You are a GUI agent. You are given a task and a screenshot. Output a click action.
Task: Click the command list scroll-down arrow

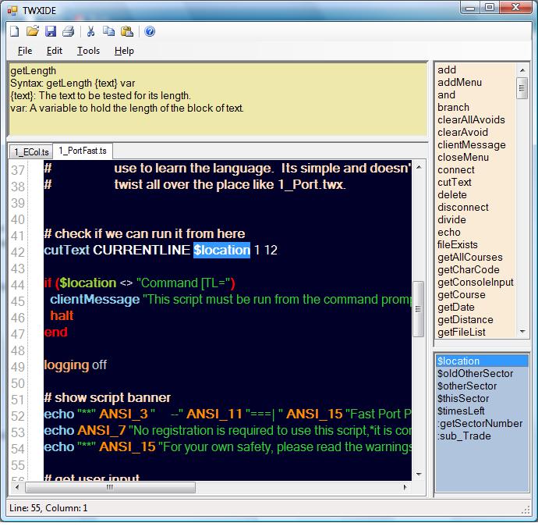click(522, 333)
